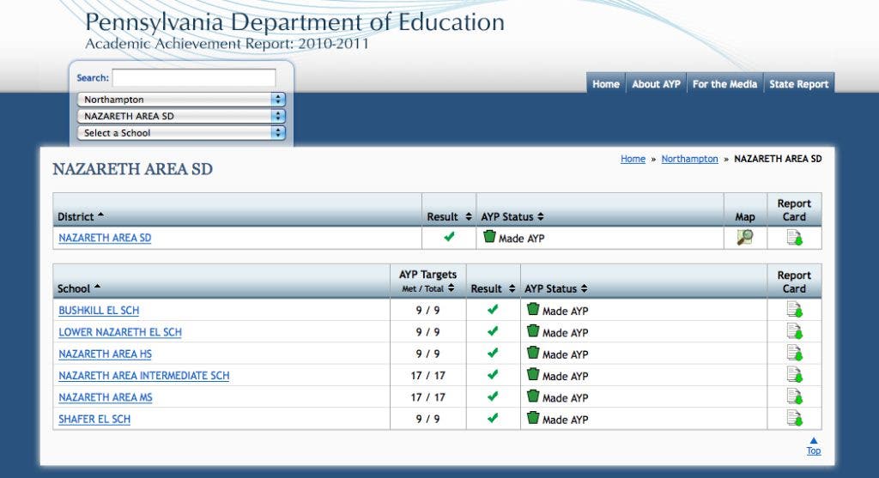Open report card icon for Nazareth Area SD district
Image resolution: width=879 pixels, height=478 pixels.
pos(794,238)
